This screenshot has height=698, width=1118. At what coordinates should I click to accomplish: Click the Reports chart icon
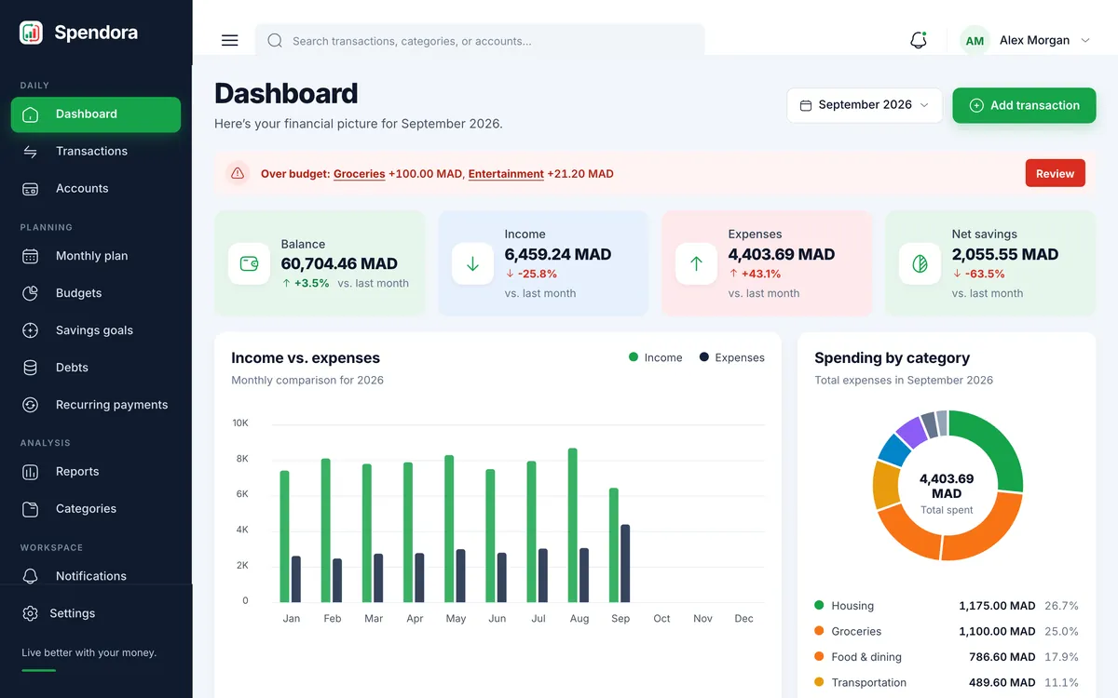[x=30, y=472]
